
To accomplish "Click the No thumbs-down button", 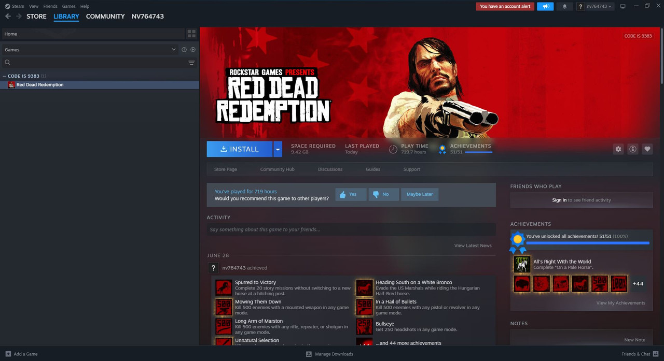I will tap(383, 194).
